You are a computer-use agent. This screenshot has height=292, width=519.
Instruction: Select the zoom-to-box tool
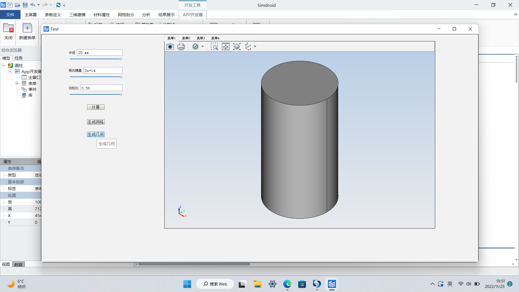(x=214, y=47)
